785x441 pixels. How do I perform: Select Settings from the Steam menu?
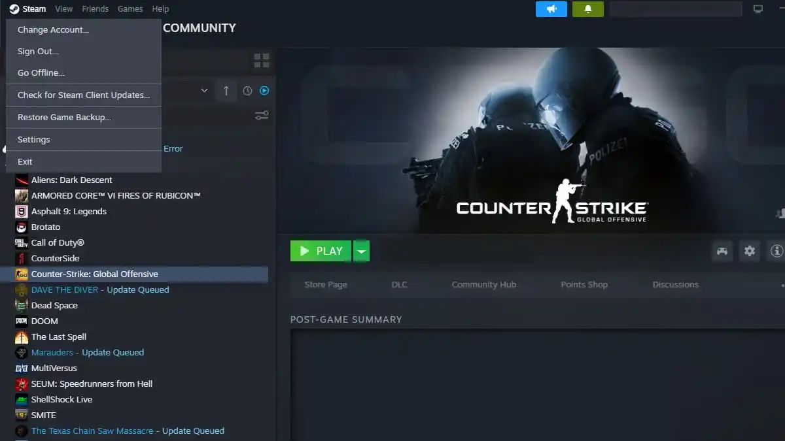coord(33,139)
